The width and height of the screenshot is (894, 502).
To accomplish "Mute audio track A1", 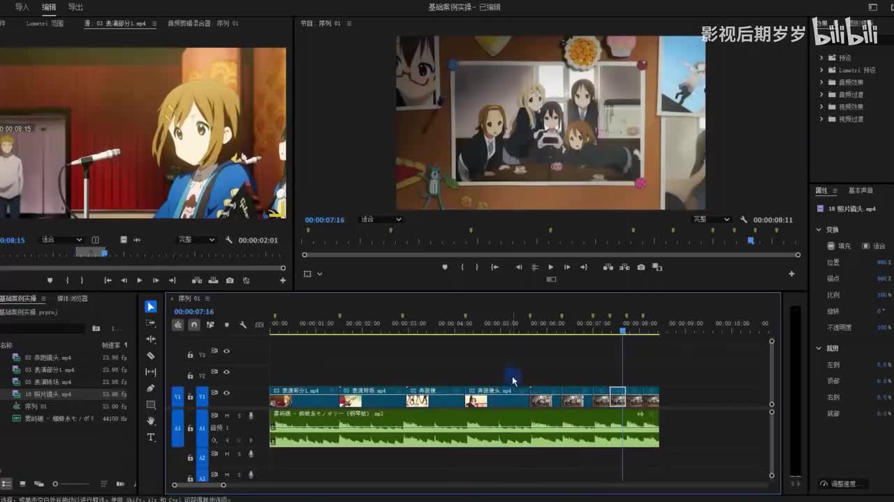I will pos(227,416).
